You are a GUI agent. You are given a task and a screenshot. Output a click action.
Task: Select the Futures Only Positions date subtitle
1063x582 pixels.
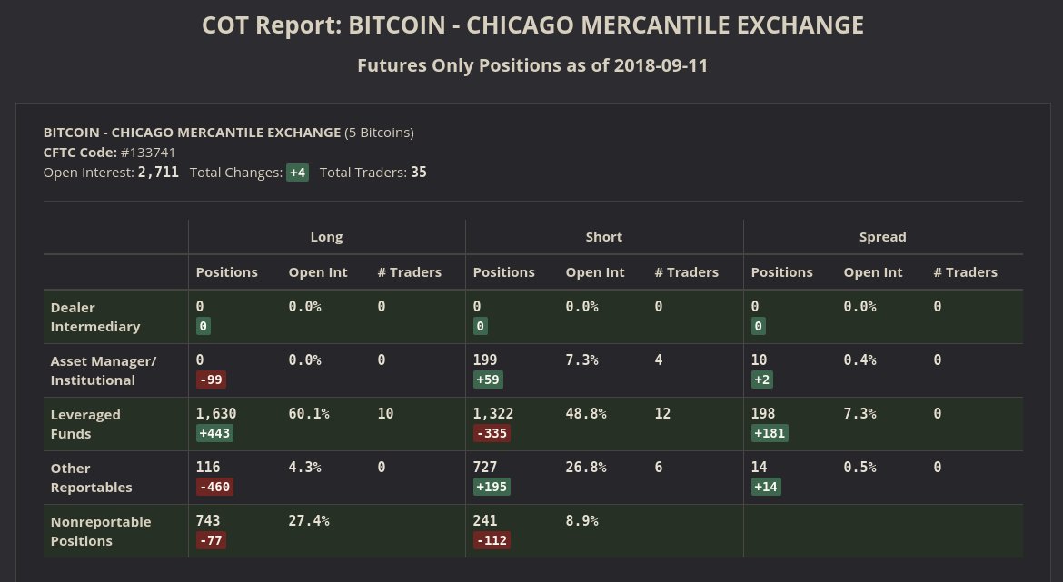(532, 65)
